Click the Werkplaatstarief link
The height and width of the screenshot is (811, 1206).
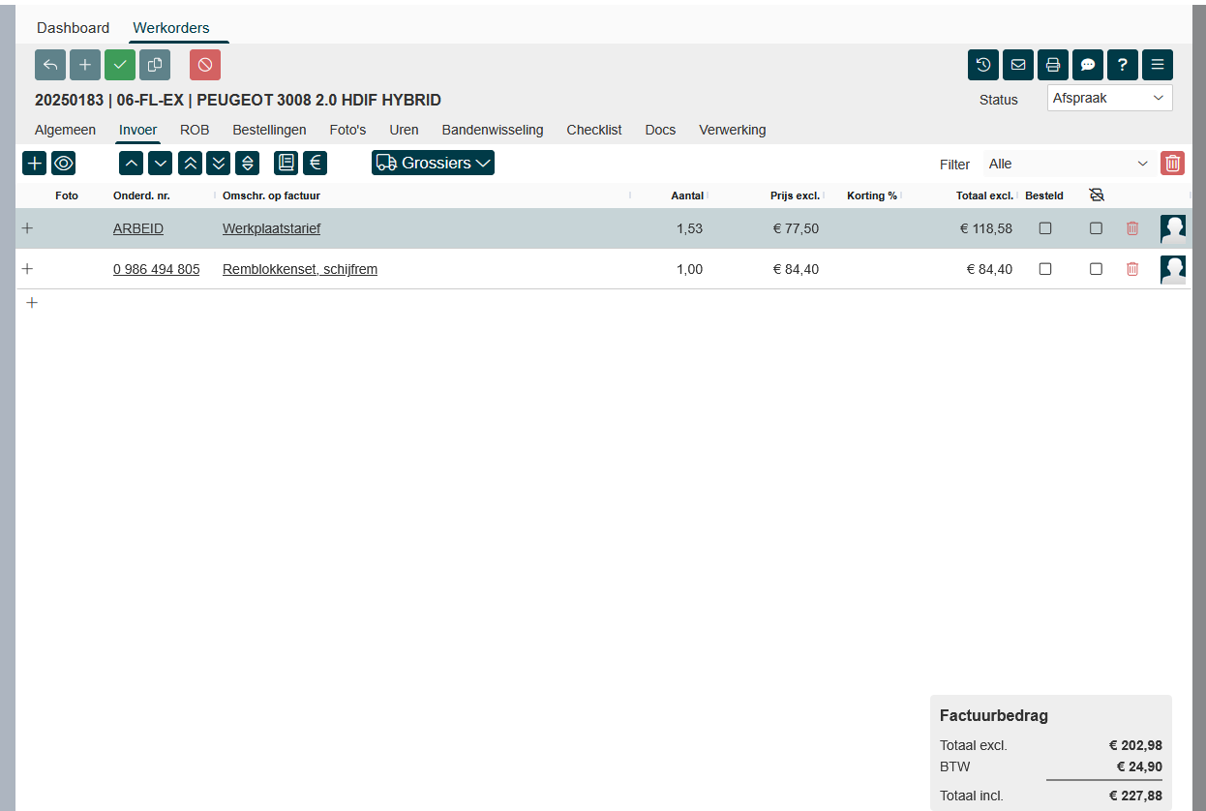pyautogui.click(x=271, y=228)
